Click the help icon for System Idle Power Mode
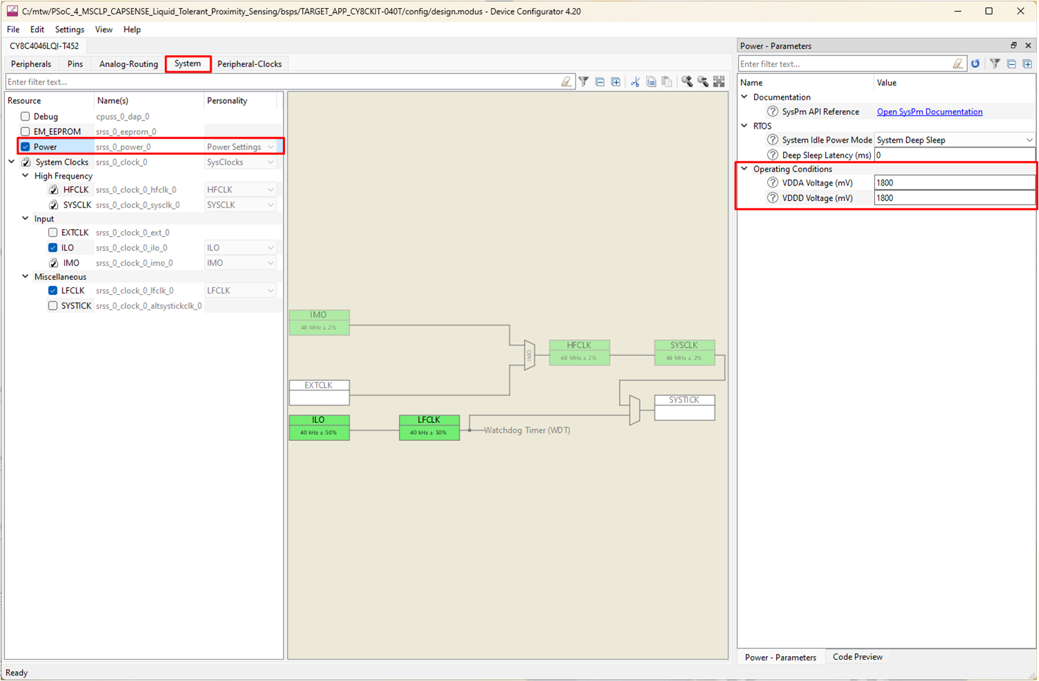The width and height of the screenshot is (1039, 681). tap(773, 140)
